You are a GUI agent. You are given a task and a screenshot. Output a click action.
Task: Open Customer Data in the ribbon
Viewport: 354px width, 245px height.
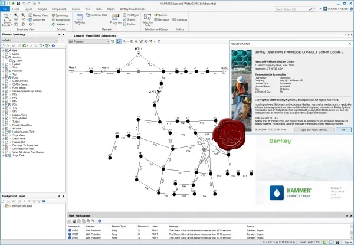point(97,15)
